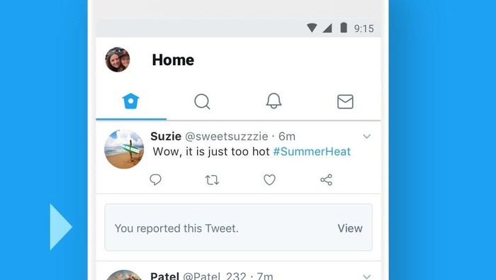Open the Home tab birdhouse icon
Screen dimensions: 496x280
131,101
